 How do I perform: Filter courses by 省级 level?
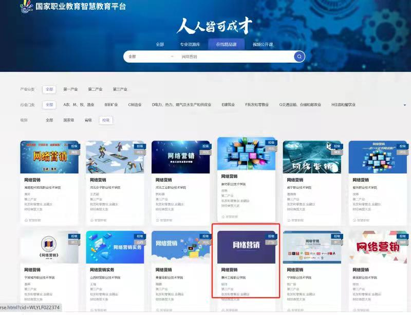pyautogui.click(x=88, y=120)
